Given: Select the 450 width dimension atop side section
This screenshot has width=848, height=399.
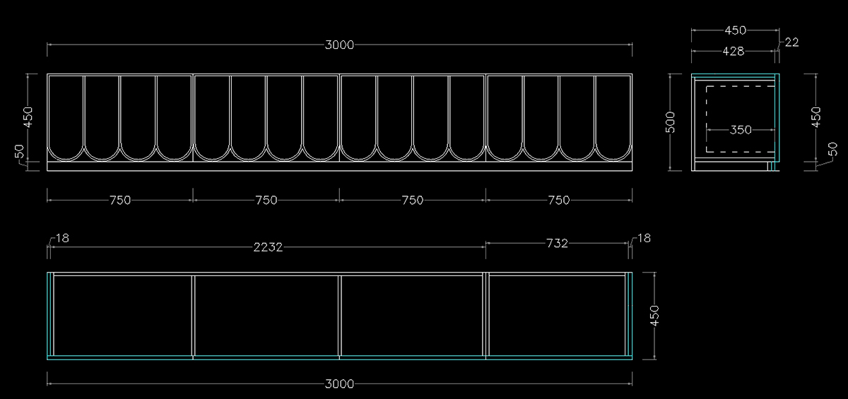Looking at the screenshot, I should click(736, 30).
